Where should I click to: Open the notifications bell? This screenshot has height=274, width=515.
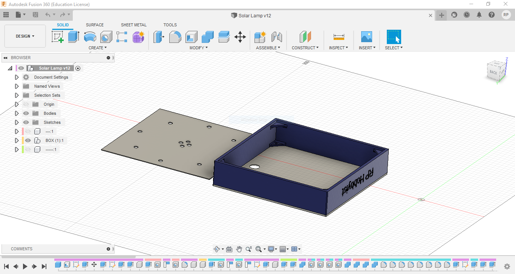coord(479,15)
